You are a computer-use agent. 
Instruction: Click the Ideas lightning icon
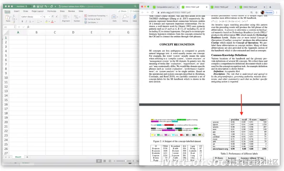(x=135, y=17)
